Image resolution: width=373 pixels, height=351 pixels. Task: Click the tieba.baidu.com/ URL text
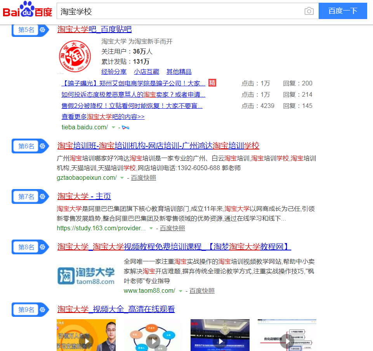pos(85,127)
